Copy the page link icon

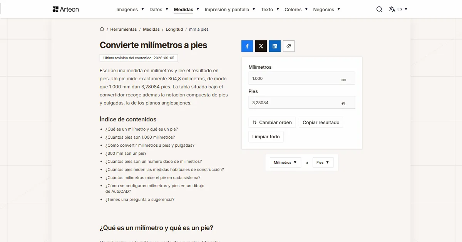coord(289,46)
